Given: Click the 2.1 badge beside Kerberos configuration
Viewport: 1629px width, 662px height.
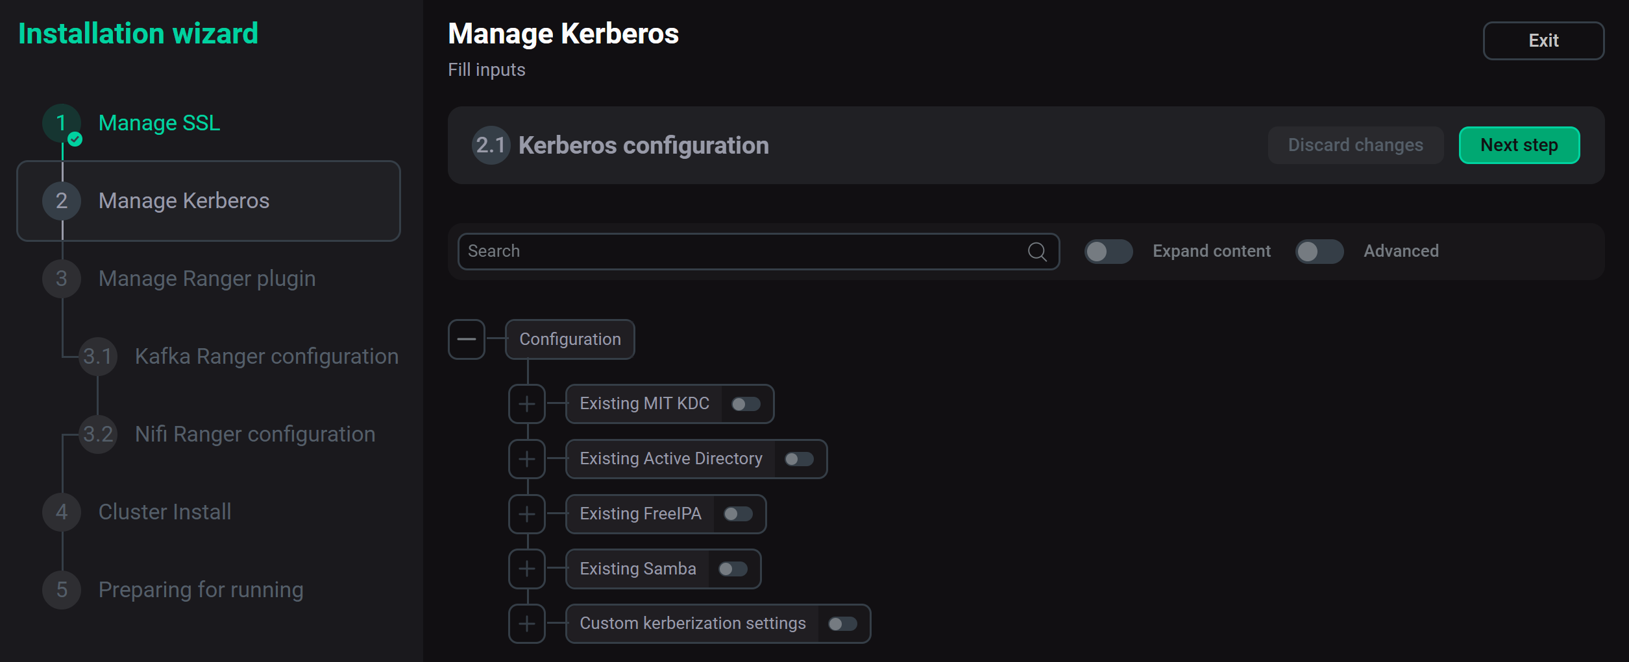Looking at the screenshot, I should point(491,145).
